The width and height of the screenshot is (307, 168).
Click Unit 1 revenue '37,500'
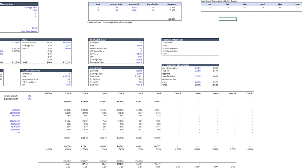(172, 7)
